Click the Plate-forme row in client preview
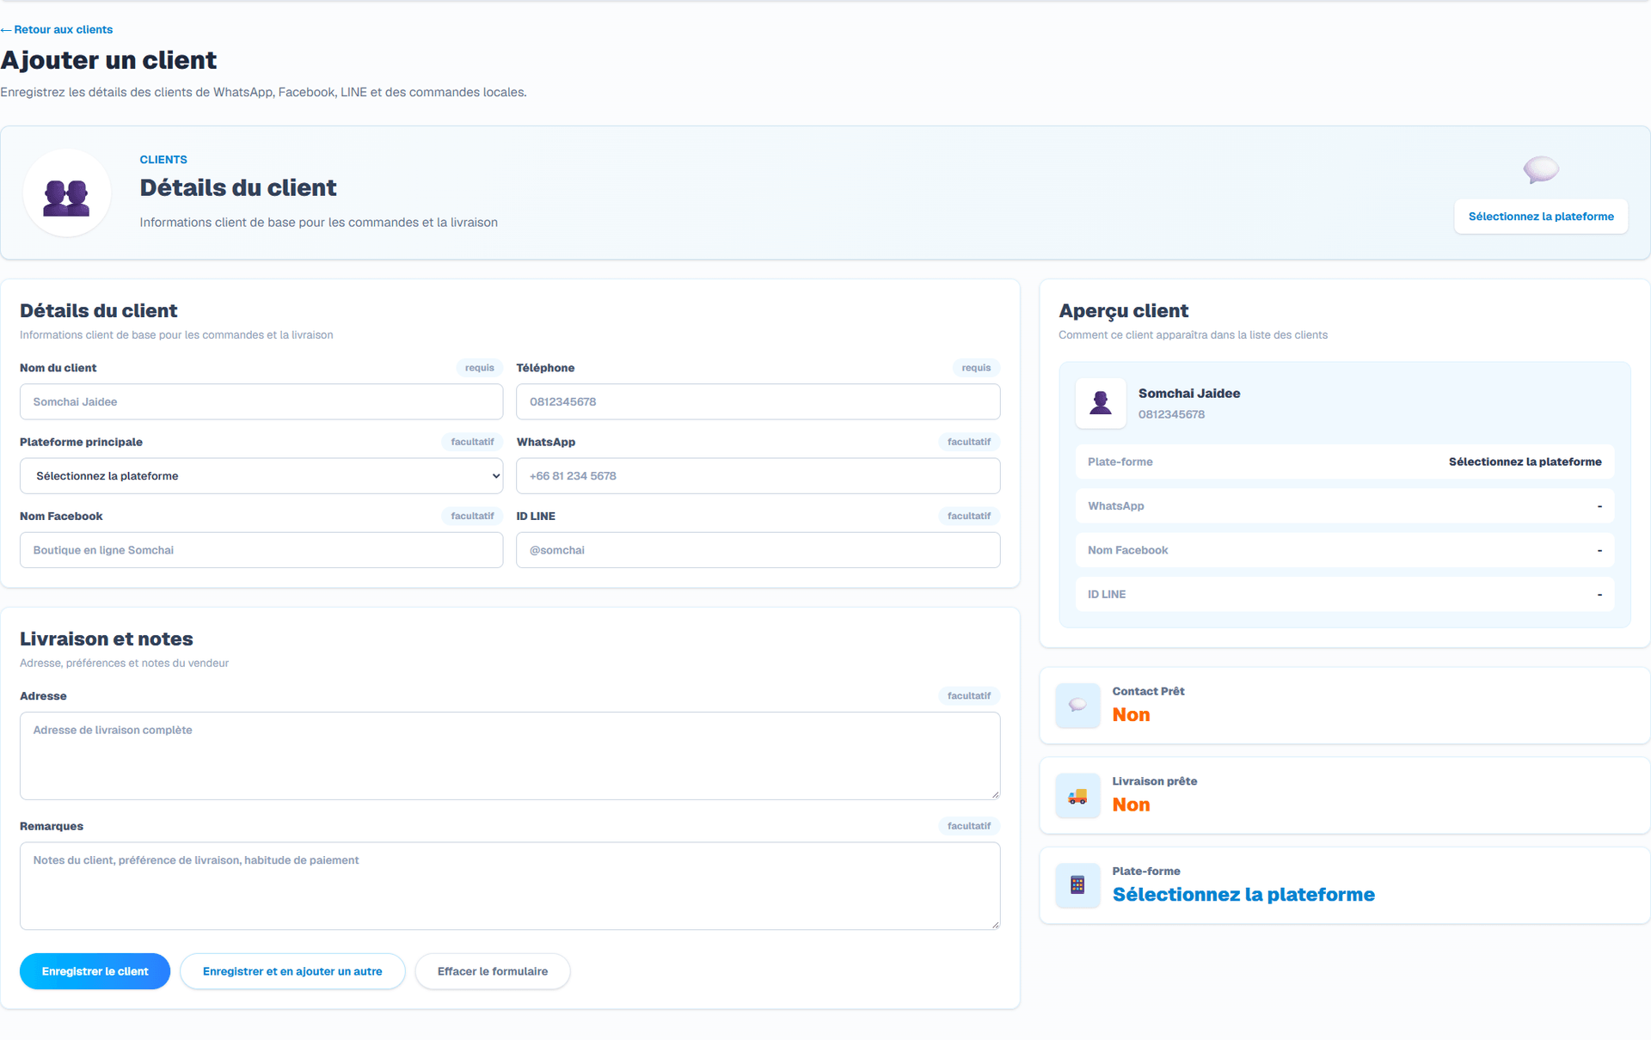Viewport: 1651px width, 1040px height. coord(1345,462)
